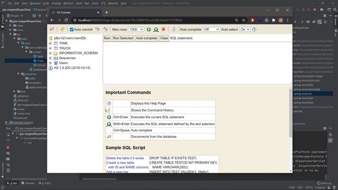Click the H2 refresh icon
The height and width of the screenshot is (190, 338).
[x=62, y=30]
